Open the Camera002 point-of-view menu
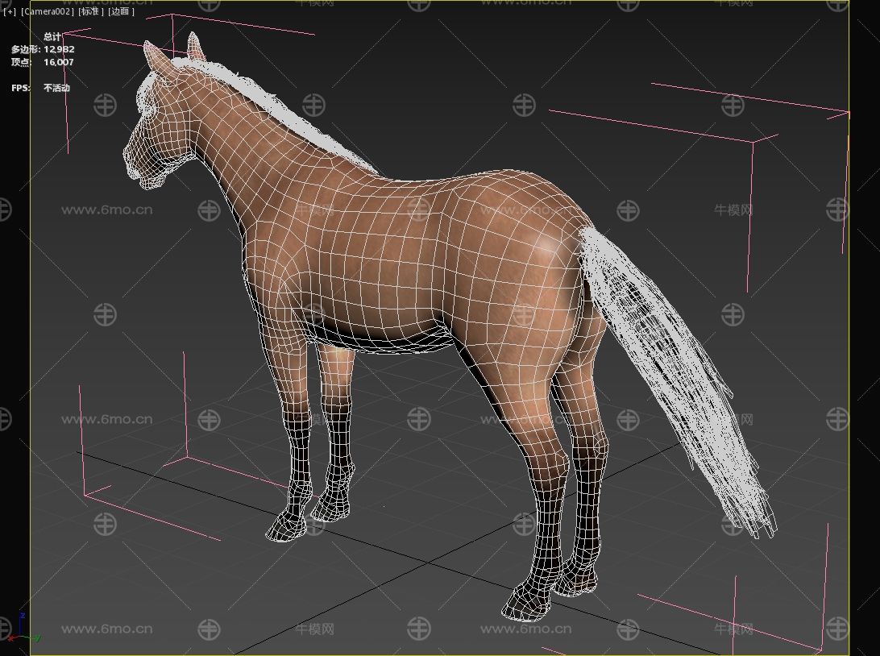The width and height of the screenshot is (880, 656). [48, 12]
